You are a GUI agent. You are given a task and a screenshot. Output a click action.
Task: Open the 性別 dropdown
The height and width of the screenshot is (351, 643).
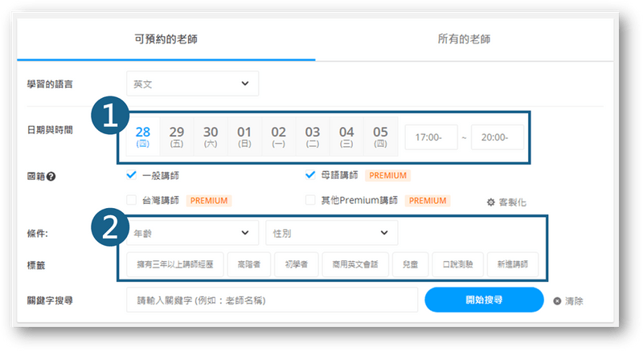pos(331,233)
